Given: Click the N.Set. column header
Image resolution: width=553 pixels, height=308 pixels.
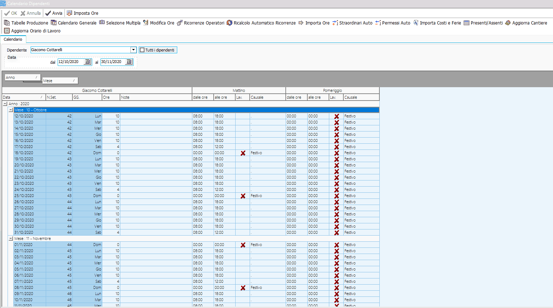Looking at the screenshot, I should (59, 97).
